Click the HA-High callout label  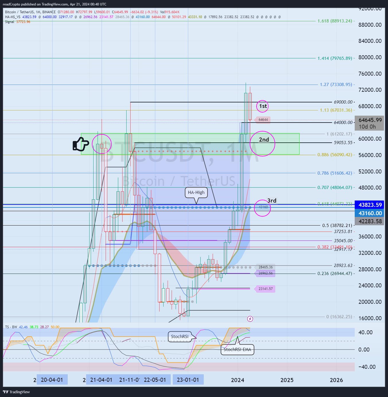coord(196,192)
